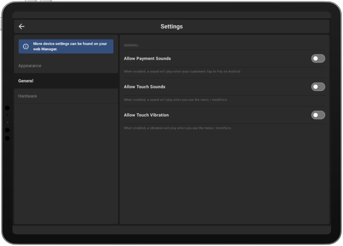Click the Settings page title
The image size is (343, 246).
pos(171,26)
